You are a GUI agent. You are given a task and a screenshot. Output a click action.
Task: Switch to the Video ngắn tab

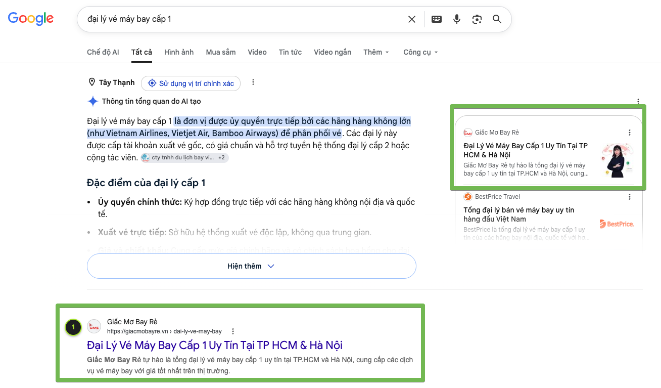(333, 52)
